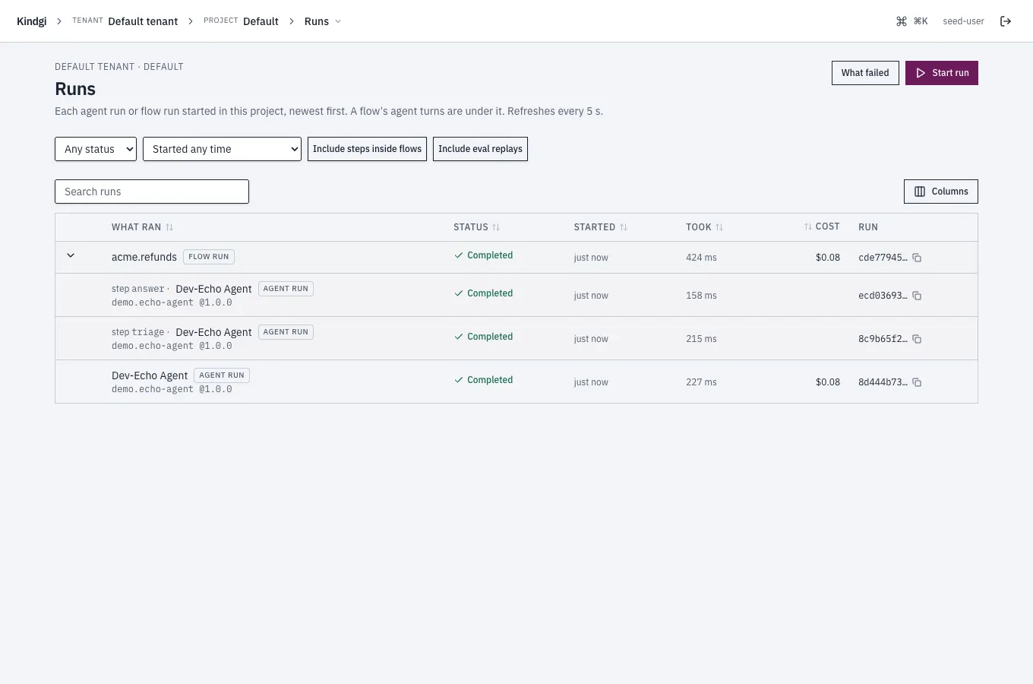This screenshot has height=684, width=1033.
Task: Sort by Started column
Action: point(600,227)
